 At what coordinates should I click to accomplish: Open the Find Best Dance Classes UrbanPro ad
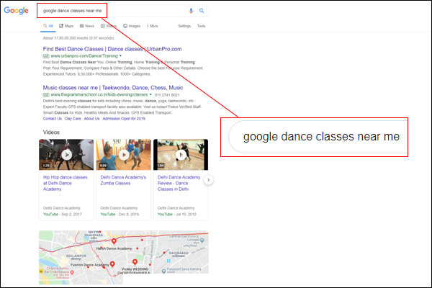click(x=112, y=49)
